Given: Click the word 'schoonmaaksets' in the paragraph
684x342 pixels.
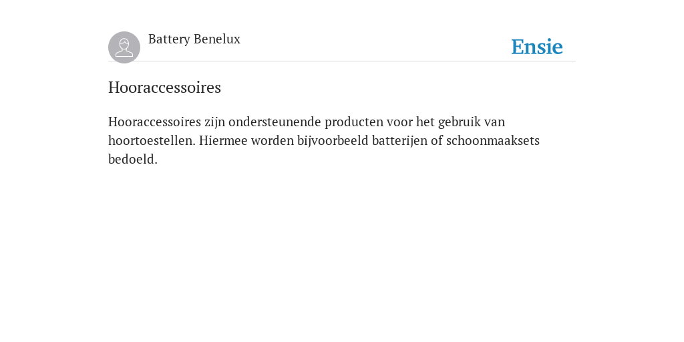Looking at the screenshot, I should click(x=493, y=140).
